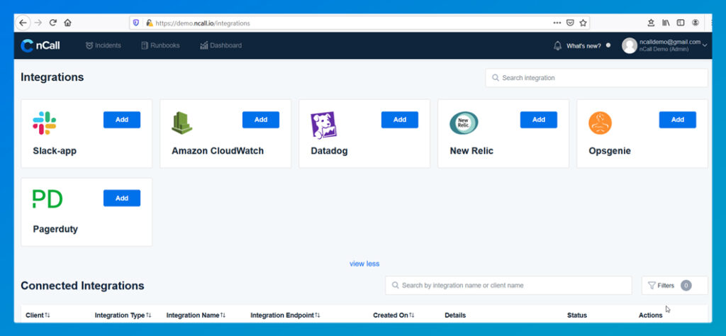Screen dimensions: 726x336
Task: Save page to Pocket
Action: pos(571,23)
